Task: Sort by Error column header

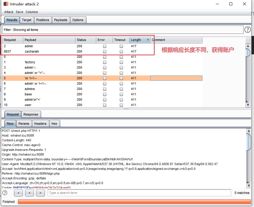Action: coord(104,40)
